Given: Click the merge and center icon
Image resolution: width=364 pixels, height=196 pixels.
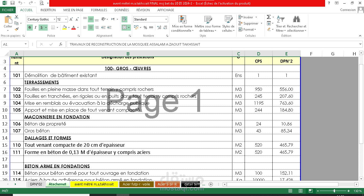Looking at the screenshot, I should (x=124, y=27).
